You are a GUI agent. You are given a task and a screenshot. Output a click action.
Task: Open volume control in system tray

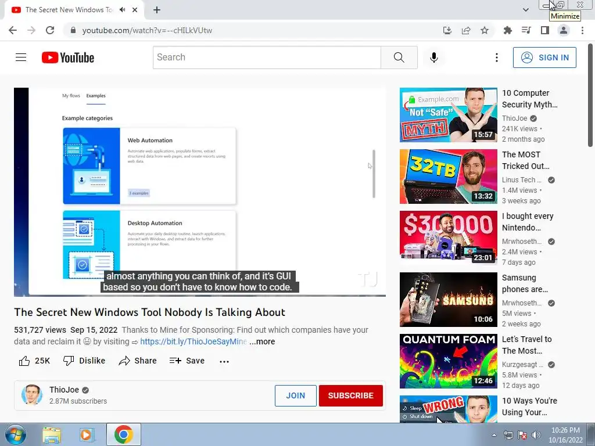pos(536,436)
